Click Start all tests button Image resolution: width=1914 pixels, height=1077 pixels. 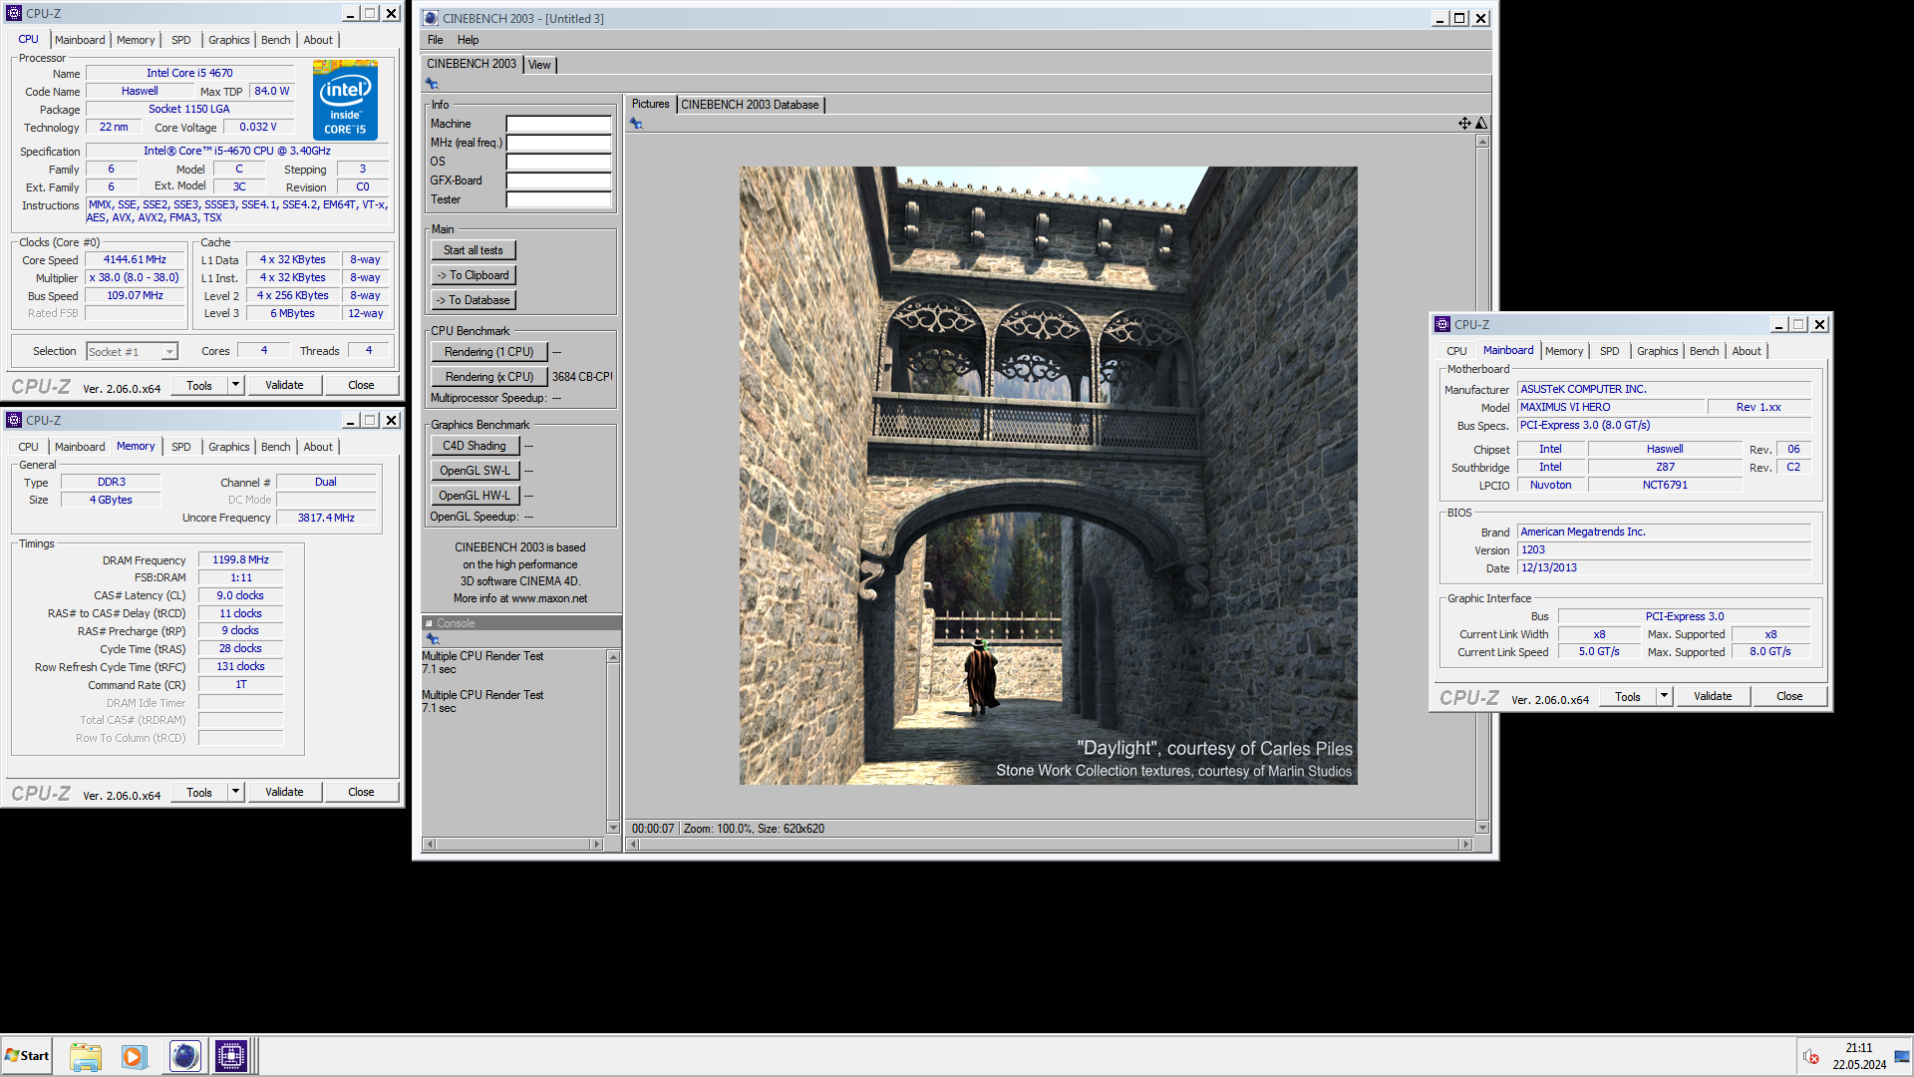click(x=474, y=250)
